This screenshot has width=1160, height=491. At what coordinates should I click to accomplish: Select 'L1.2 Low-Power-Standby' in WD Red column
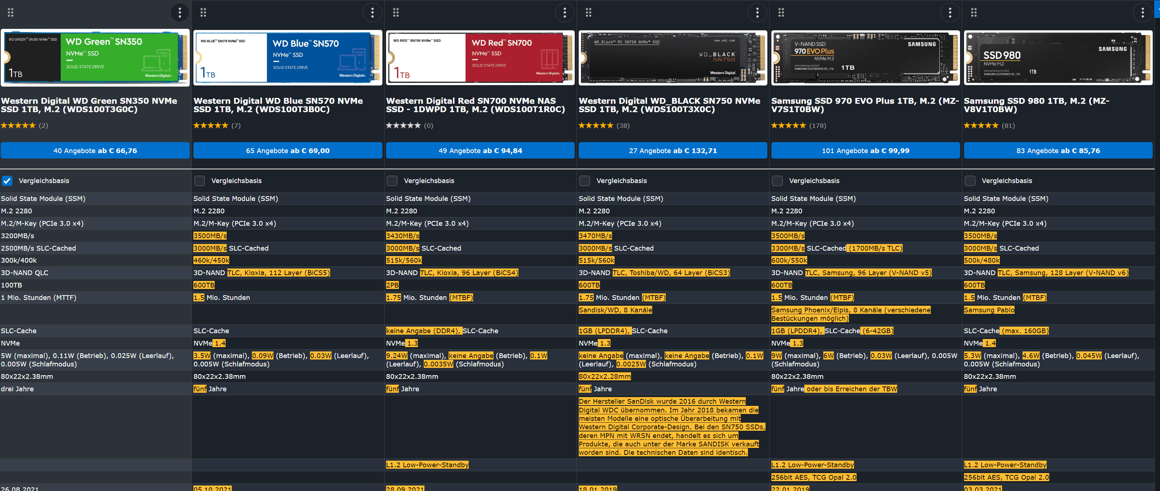[x=427, y=465]
